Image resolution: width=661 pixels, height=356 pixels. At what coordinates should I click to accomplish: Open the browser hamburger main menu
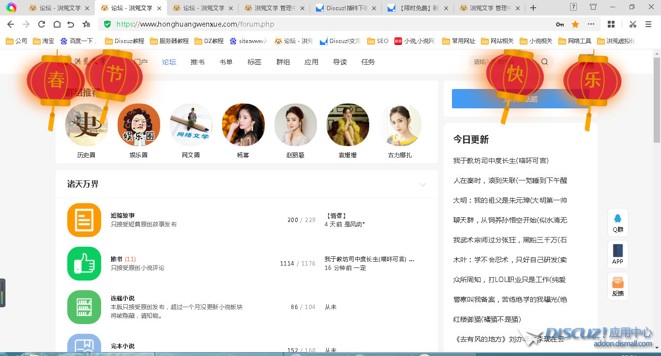(x=648, y=24)
